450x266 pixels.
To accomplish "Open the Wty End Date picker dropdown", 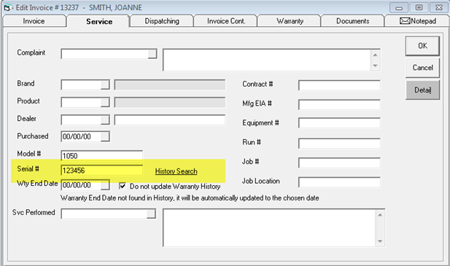I will click(x=105, y=185).
